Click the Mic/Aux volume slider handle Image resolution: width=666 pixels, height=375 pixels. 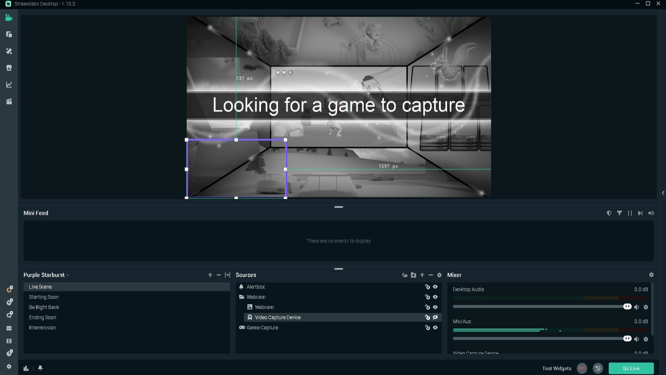[x=627, y=338]
